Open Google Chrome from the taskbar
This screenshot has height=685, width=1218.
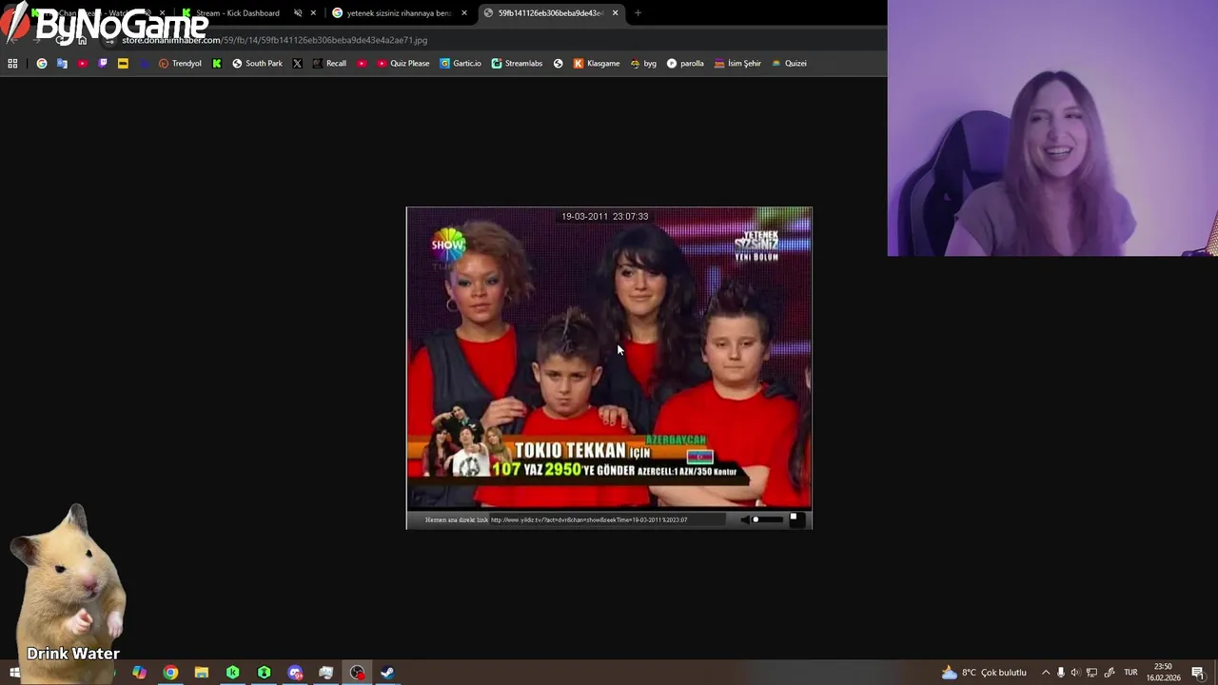[x=170, y=673]
